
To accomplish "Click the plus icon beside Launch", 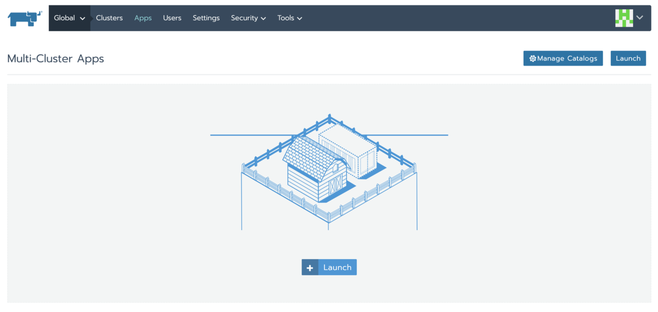I will pos(310,268).
